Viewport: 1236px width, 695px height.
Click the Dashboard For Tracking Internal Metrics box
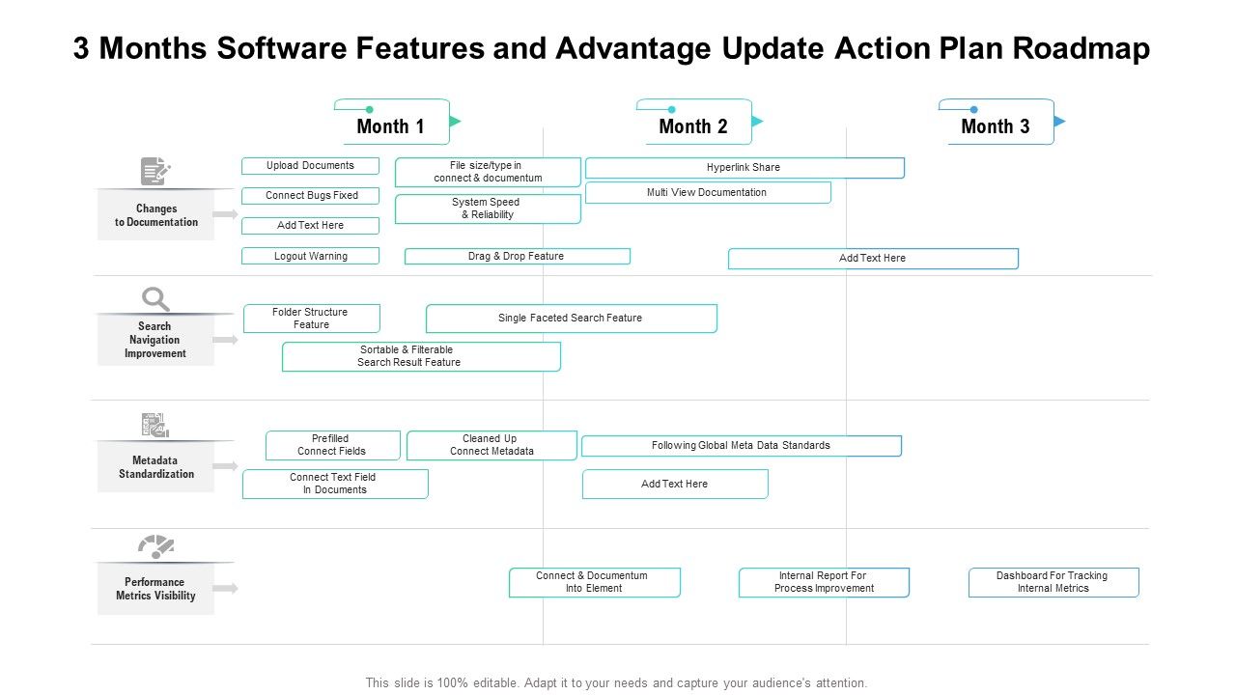point(1053,582)
